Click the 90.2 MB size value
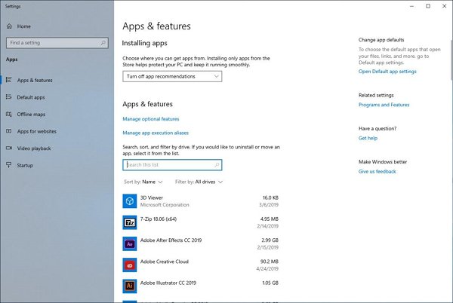The image size is (453, 303). point(270,262)
